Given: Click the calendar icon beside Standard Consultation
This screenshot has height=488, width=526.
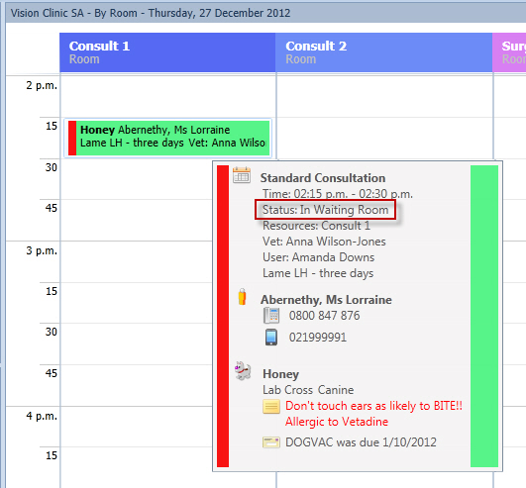Looking at the screenshot, I should coord(242,175).
